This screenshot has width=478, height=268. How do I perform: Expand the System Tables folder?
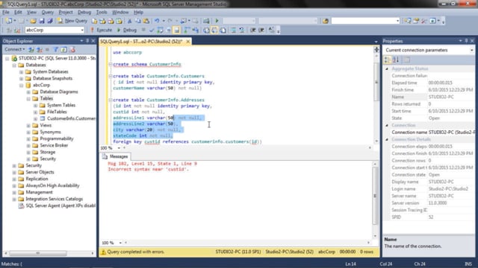click(x=35, y=105)
